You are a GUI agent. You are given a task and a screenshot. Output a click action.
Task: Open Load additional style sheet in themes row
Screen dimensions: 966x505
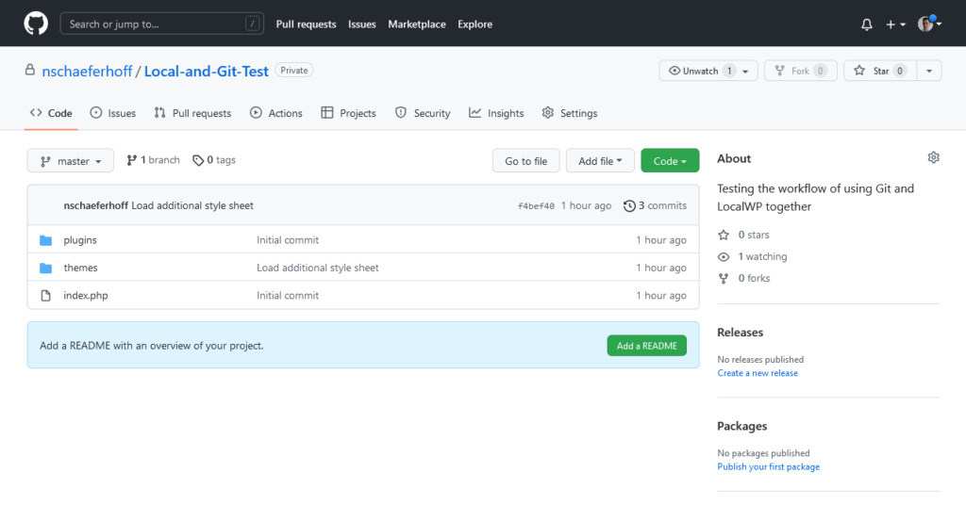[x=318, y=268]
